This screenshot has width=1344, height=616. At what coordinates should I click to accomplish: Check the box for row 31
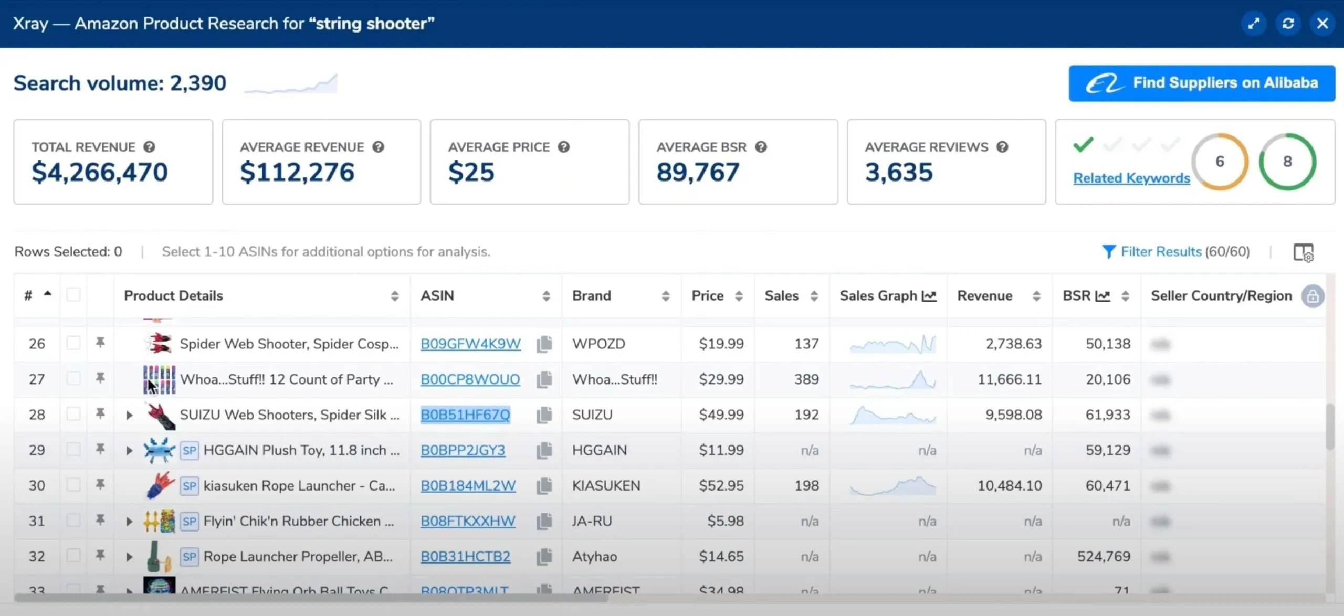point(73,520)
